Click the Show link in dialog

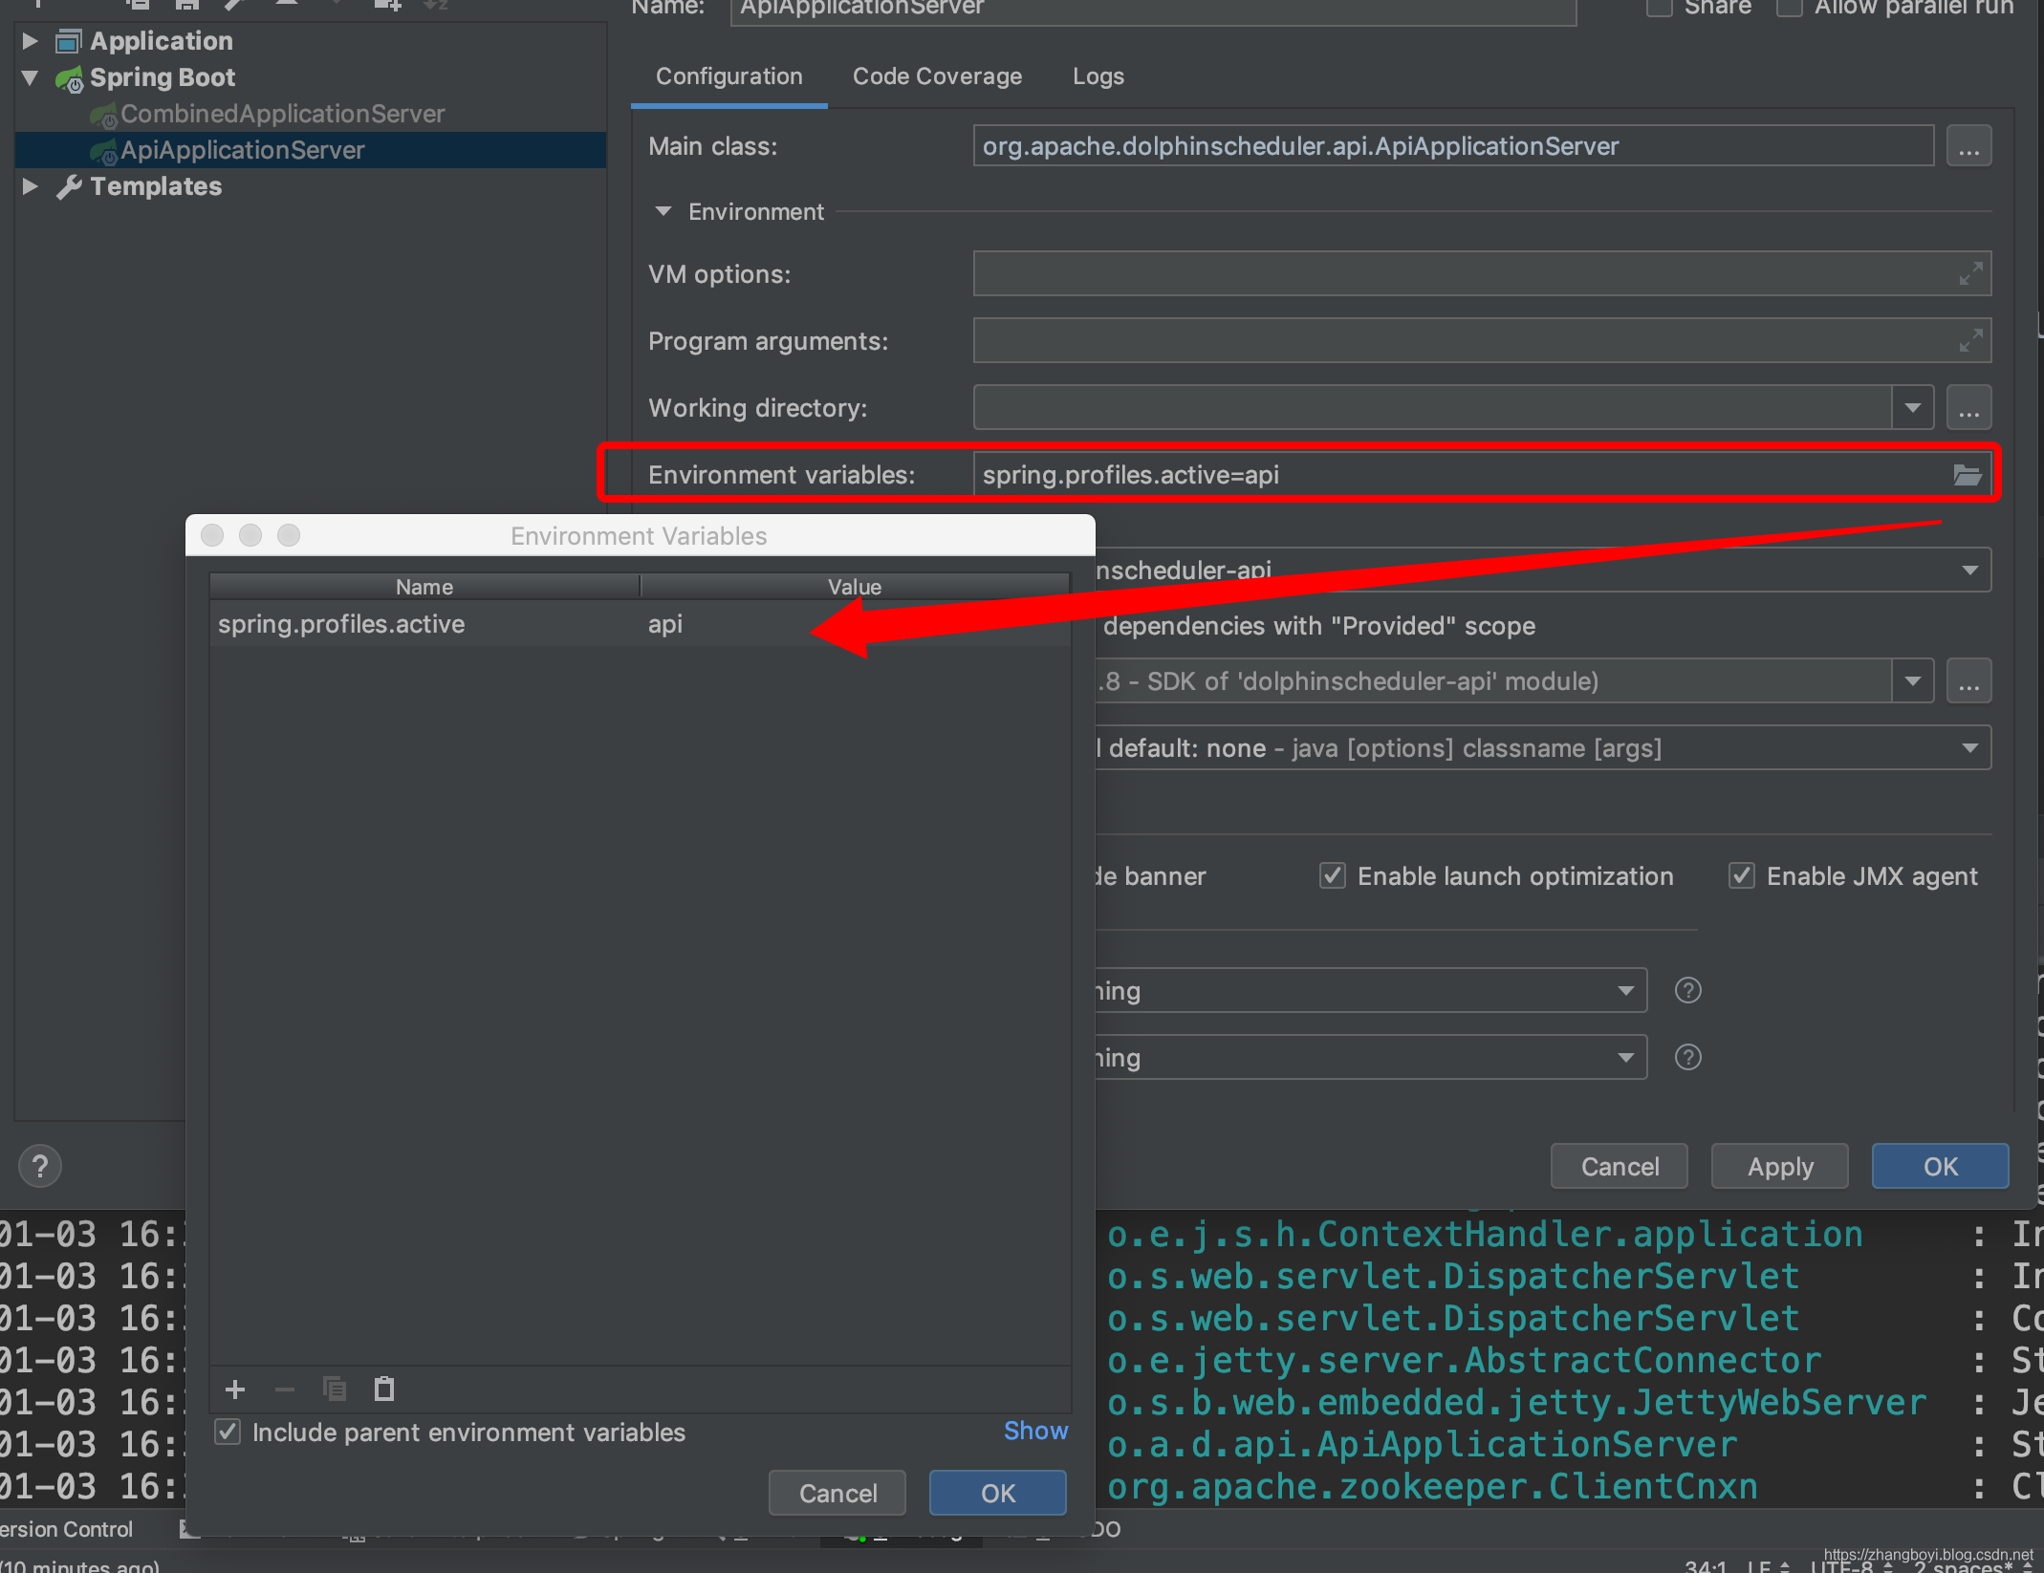pos(1034,1431)
